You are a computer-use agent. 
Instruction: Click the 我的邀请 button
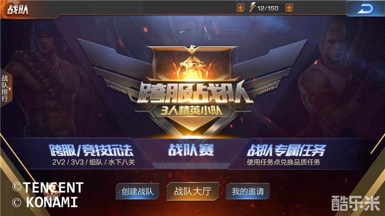[248, 191]
